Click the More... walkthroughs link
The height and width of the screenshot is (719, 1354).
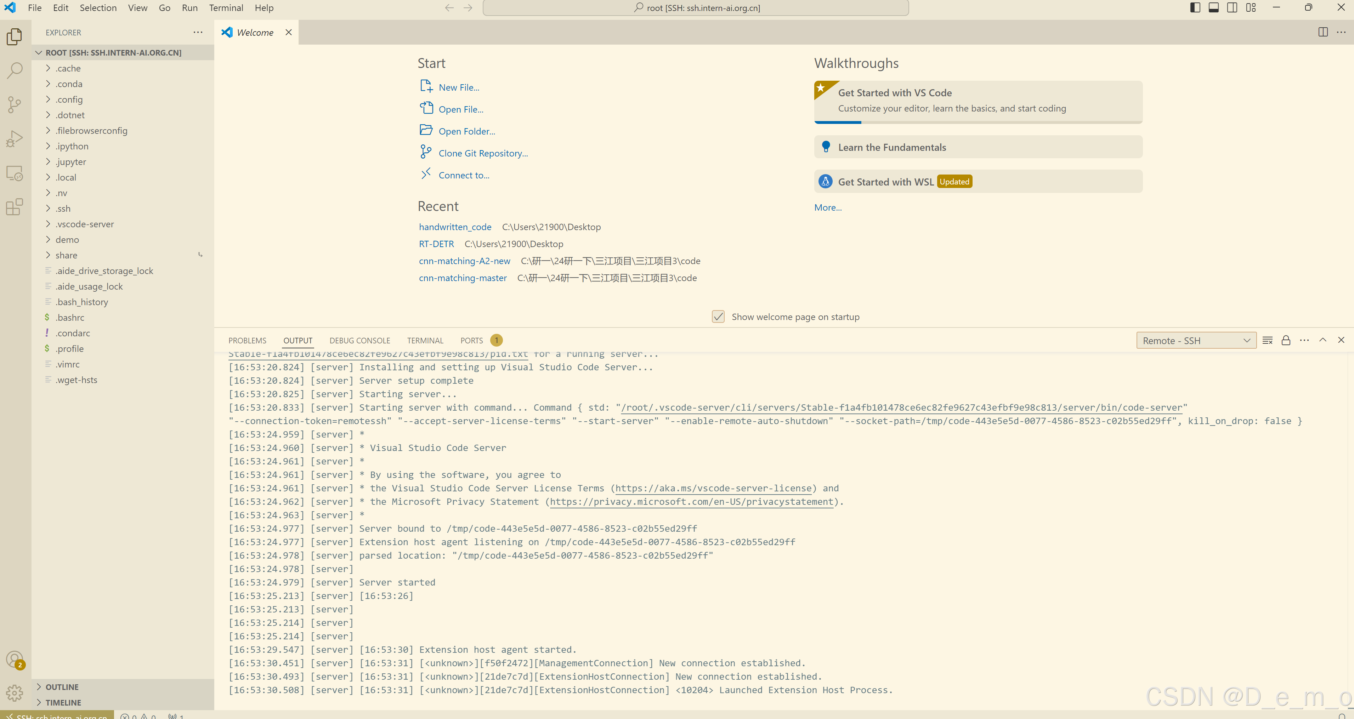828,207
